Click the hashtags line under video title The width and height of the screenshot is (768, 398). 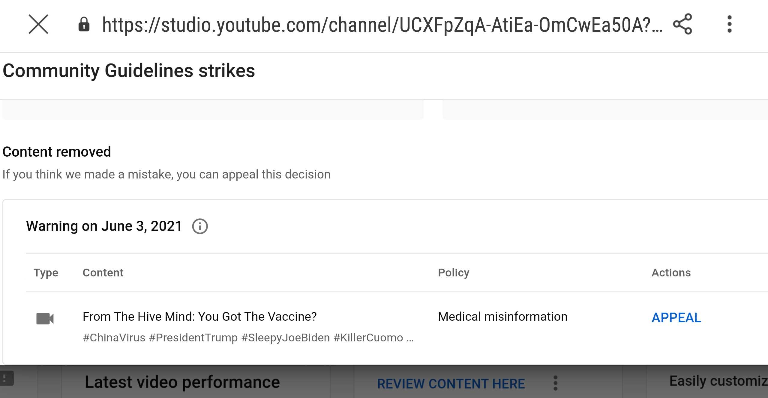click(x=248, y=338)
